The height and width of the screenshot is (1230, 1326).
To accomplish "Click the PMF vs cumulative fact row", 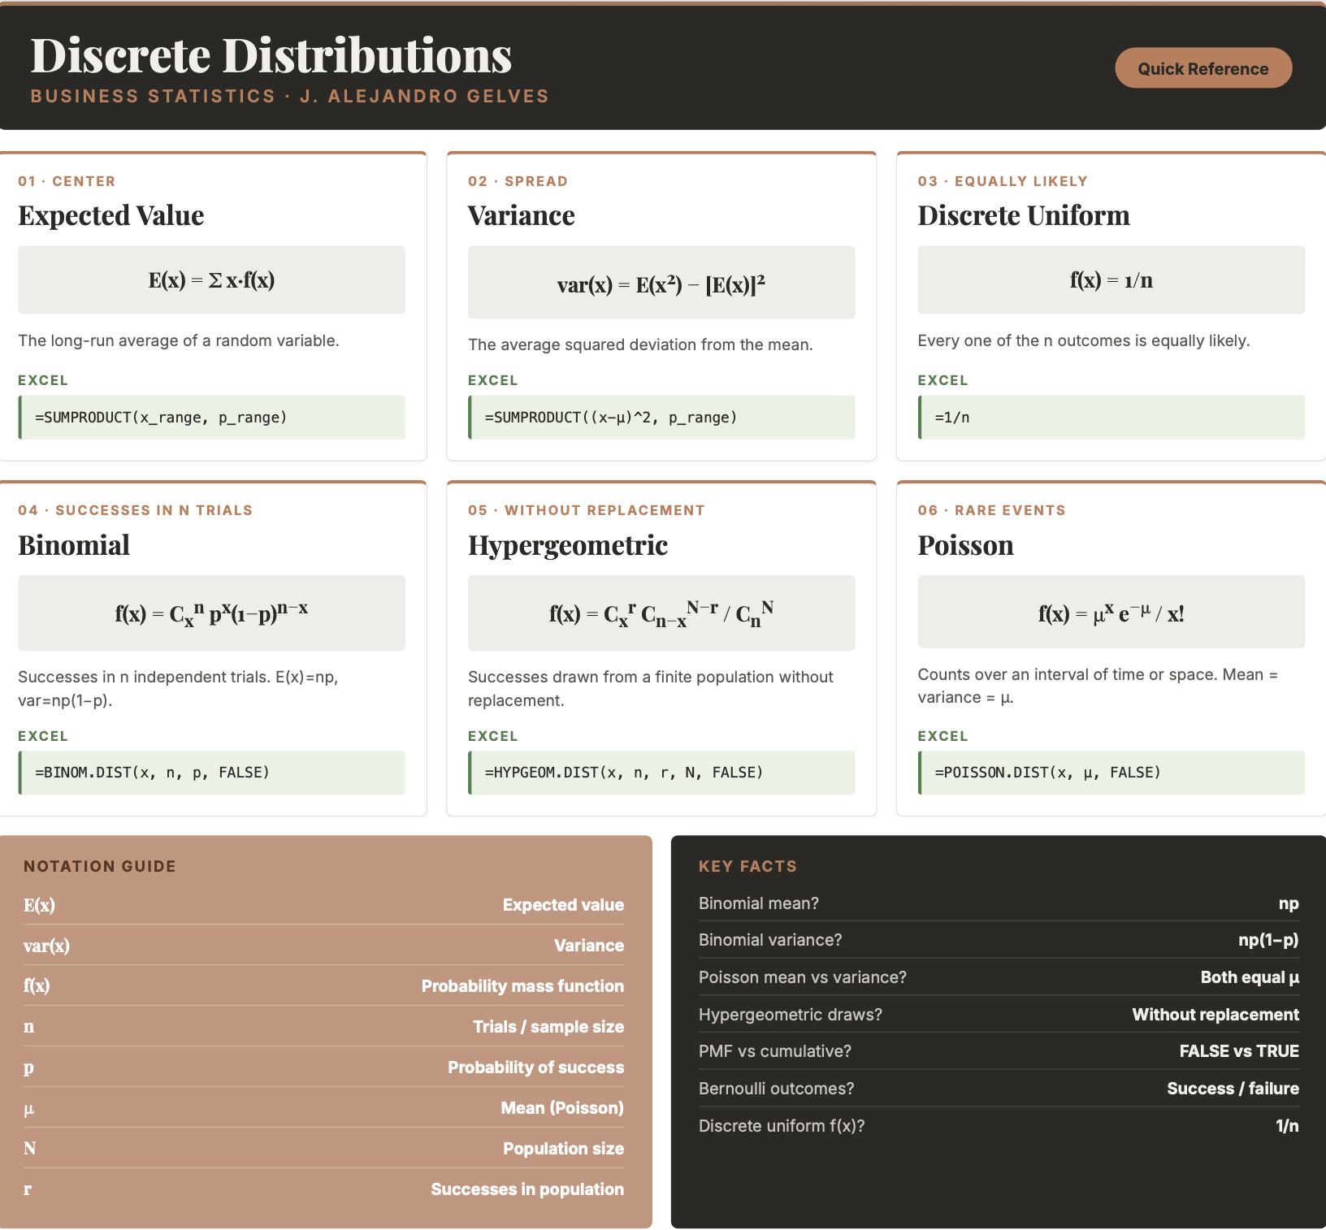I will pos(999,1051).
